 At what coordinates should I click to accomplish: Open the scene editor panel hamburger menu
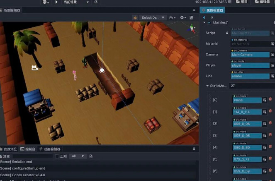click(x=194, y=10)
